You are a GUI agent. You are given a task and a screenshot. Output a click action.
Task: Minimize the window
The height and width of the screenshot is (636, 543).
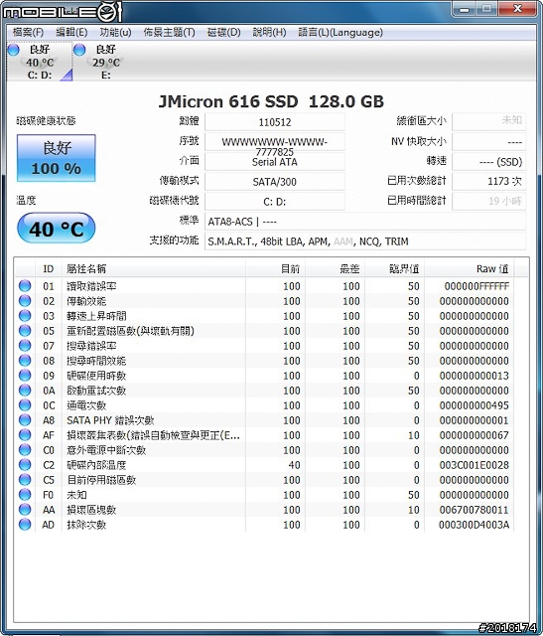[x=465, y=9]
